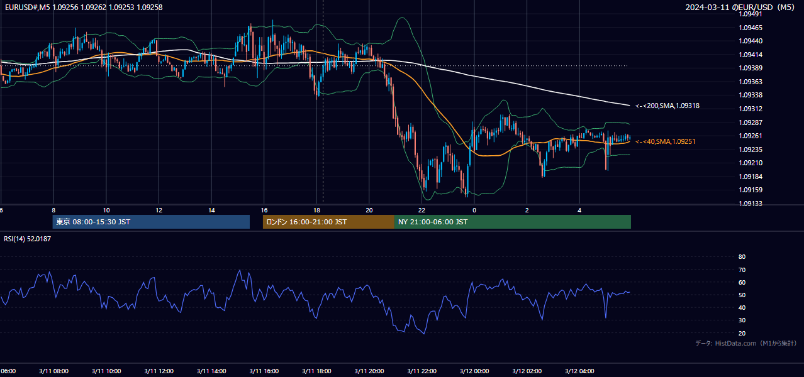Image resolution: width=804 pixels, height=377 pixels.
Task: Click price level 1.09414 on axis
Action: click(x=751, y=55)
